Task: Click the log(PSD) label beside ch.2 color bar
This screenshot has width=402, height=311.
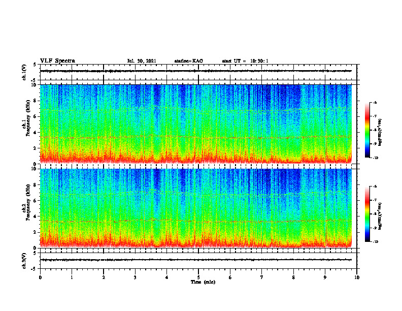Action: click(380, 216)
